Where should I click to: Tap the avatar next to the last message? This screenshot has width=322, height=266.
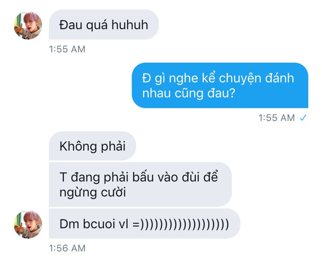[x=28, y=224]
